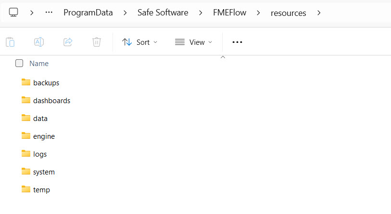Show hidden breadcrumb path ellipsis
The width and height of the screenshot is (391, 214).
click(x=49, y=13)
